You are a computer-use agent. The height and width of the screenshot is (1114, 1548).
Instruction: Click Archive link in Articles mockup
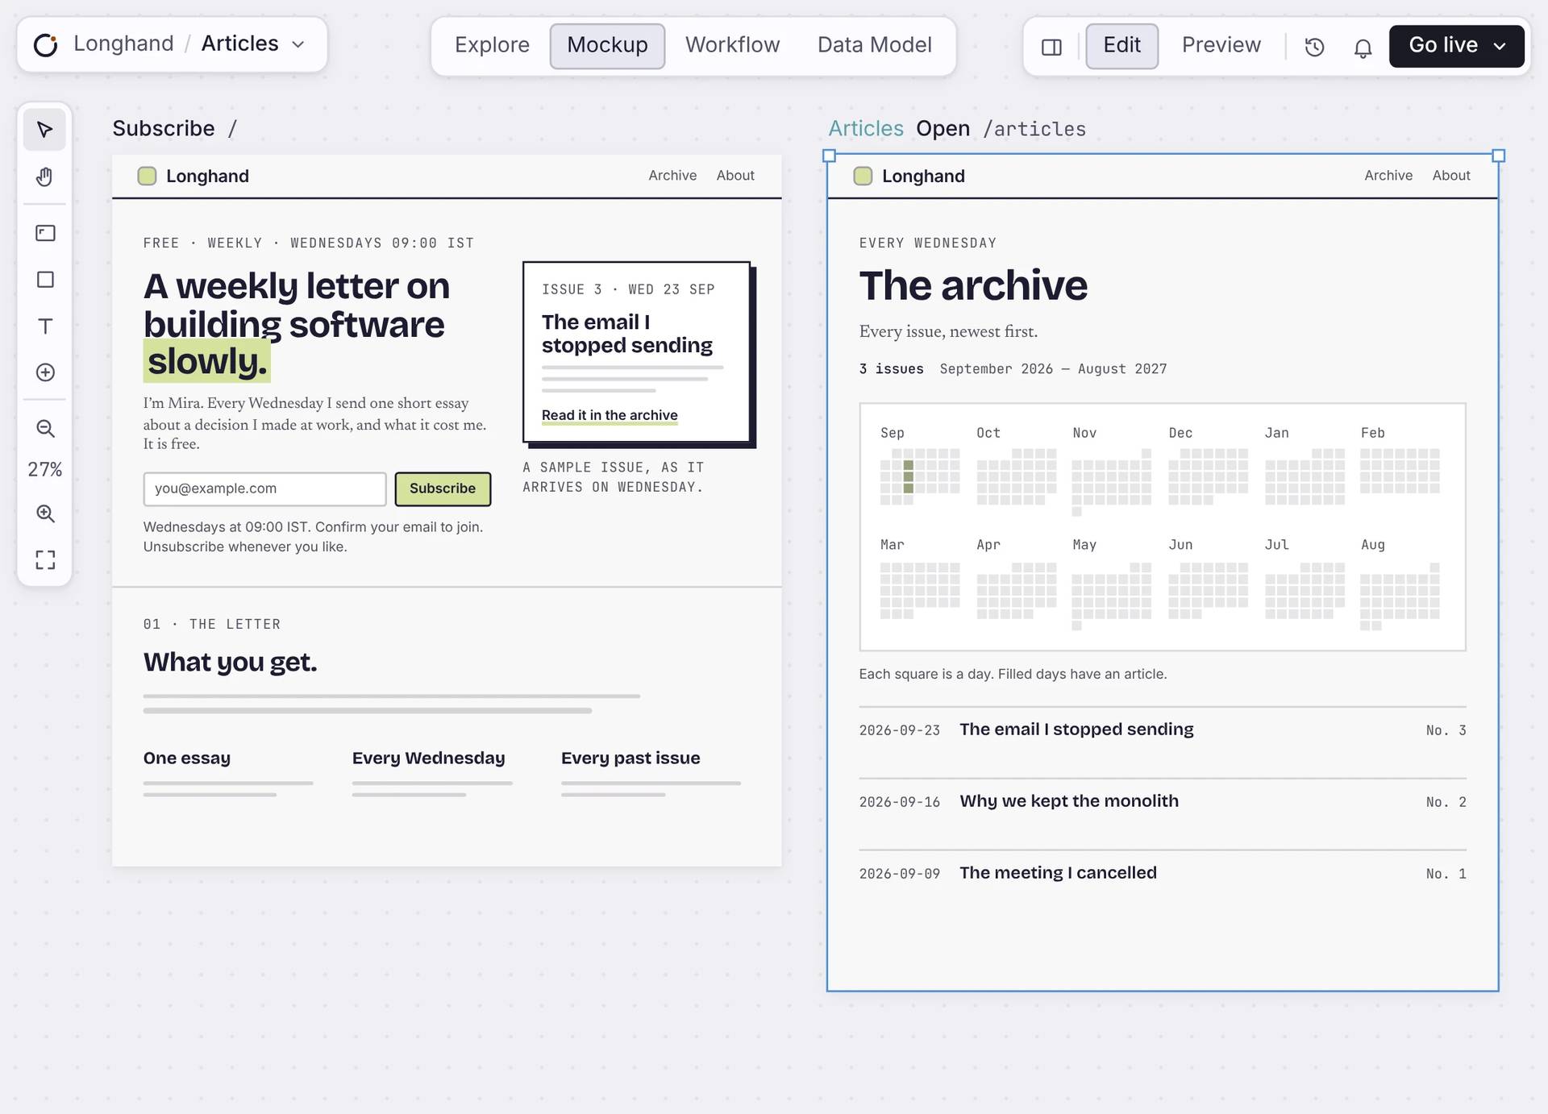(x=1388, y=176)
